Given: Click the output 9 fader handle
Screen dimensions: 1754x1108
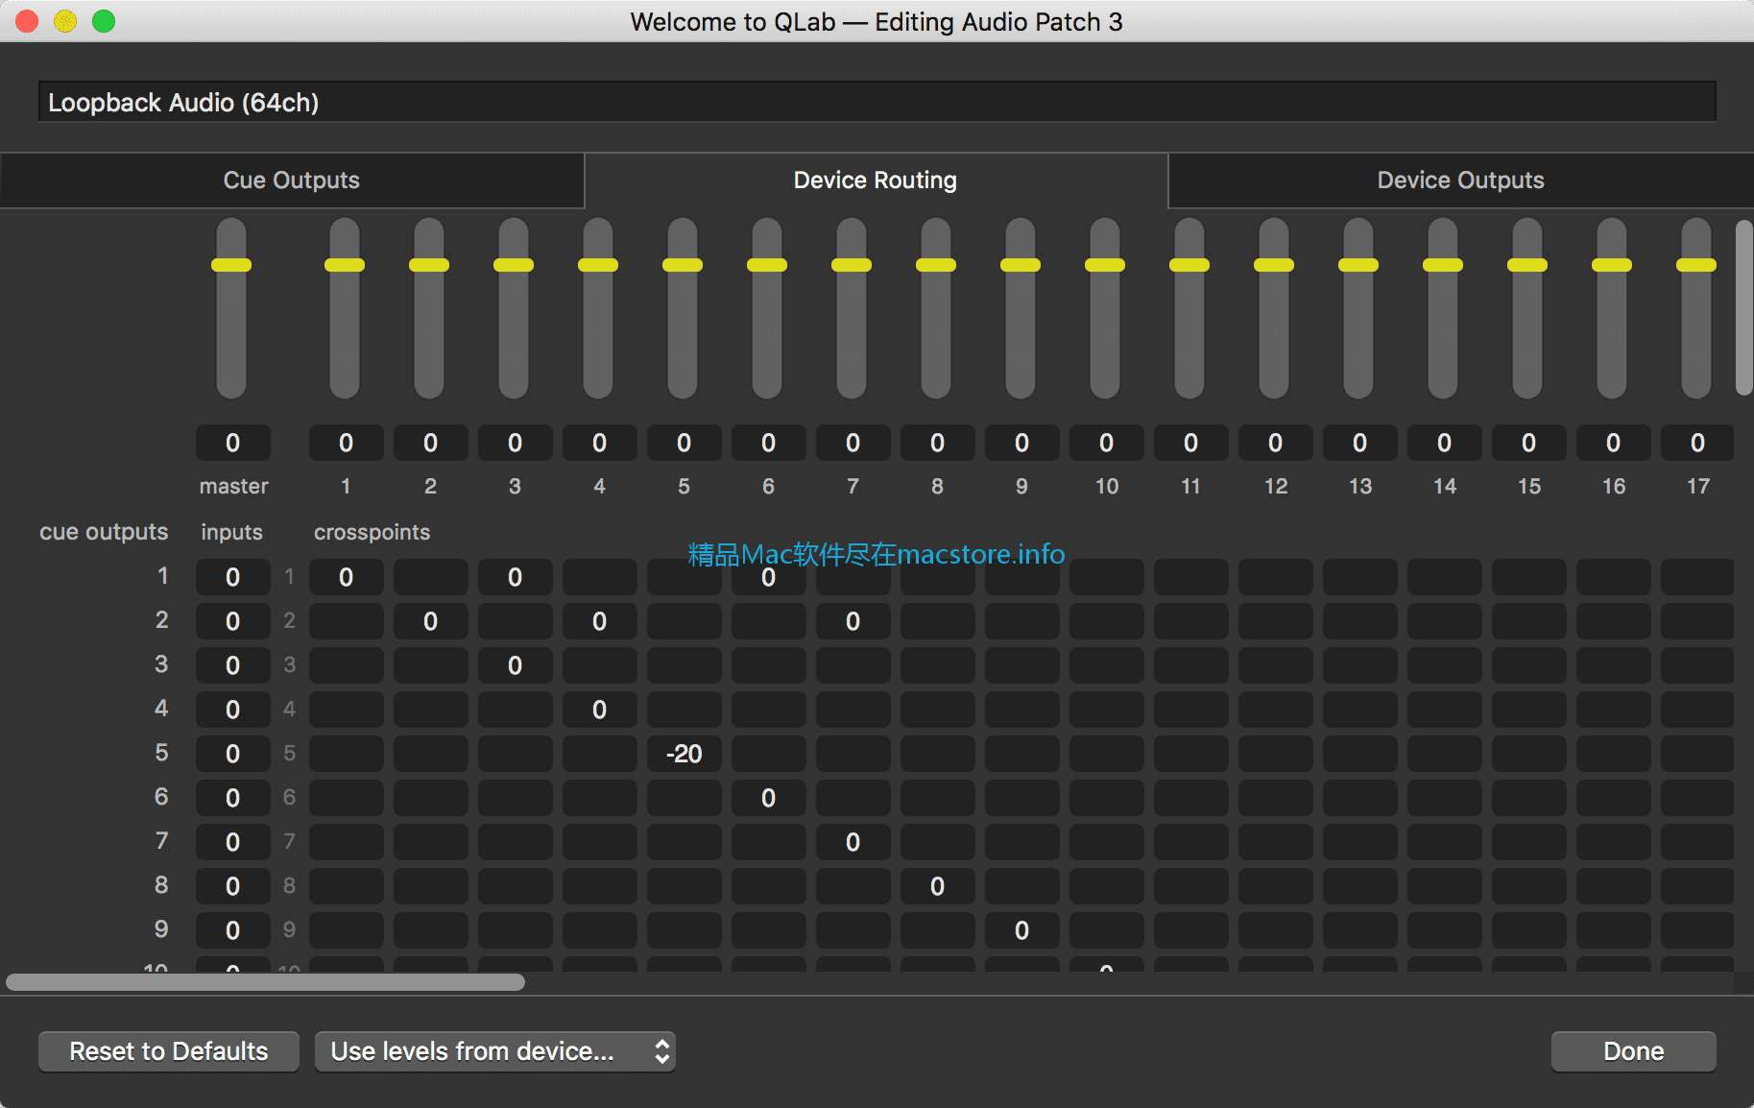Looking at the screenshot, I should click(1021, 265).
